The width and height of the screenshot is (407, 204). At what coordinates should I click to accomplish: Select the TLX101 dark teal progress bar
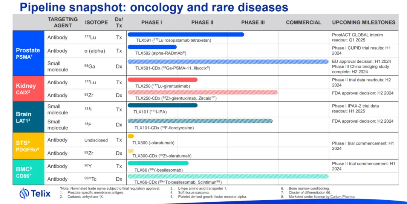(162, 105)
